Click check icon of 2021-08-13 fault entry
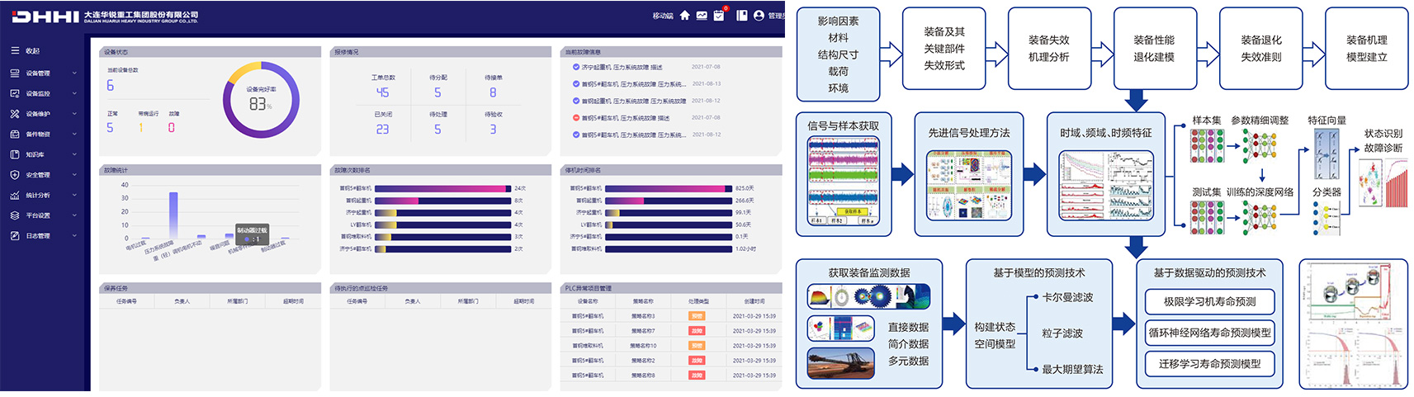Screen dimensions: 1414x397 576,84
